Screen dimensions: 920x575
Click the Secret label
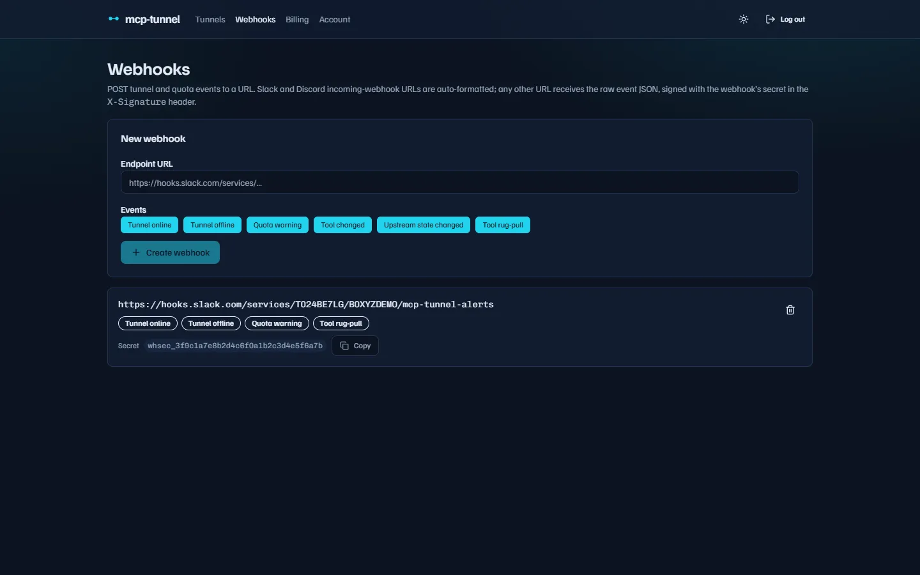click(128, 346)
